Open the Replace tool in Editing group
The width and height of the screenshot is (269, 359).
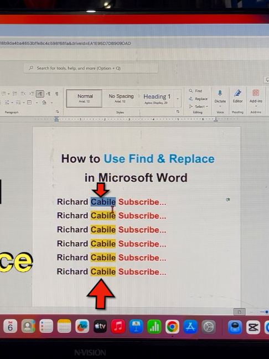(198, 99)
